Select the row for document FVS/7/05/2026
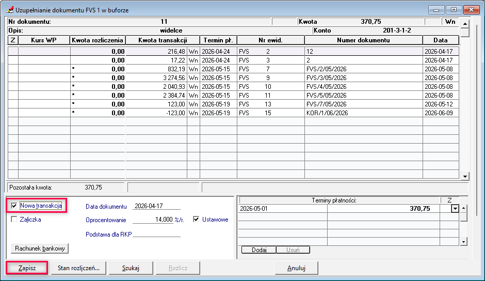Image resolution: width=485 pixels, height=281 pixels. coord(233,104)
